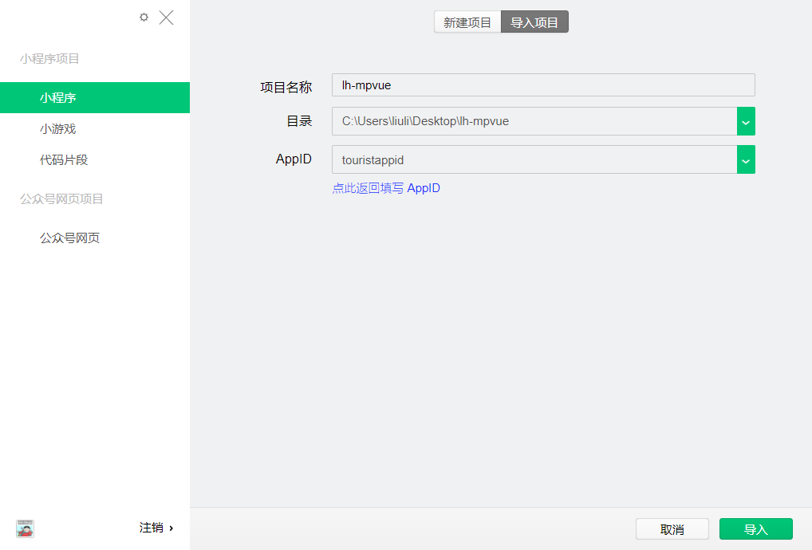Switch to the 新建项目 tab
Image resolution: width=812 pixels, height=550 pixels.
[x=467, y=22]
